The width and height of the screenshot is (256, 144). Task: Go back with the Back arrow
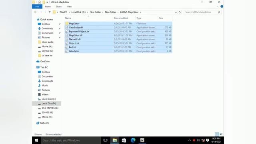coord(36,12)
